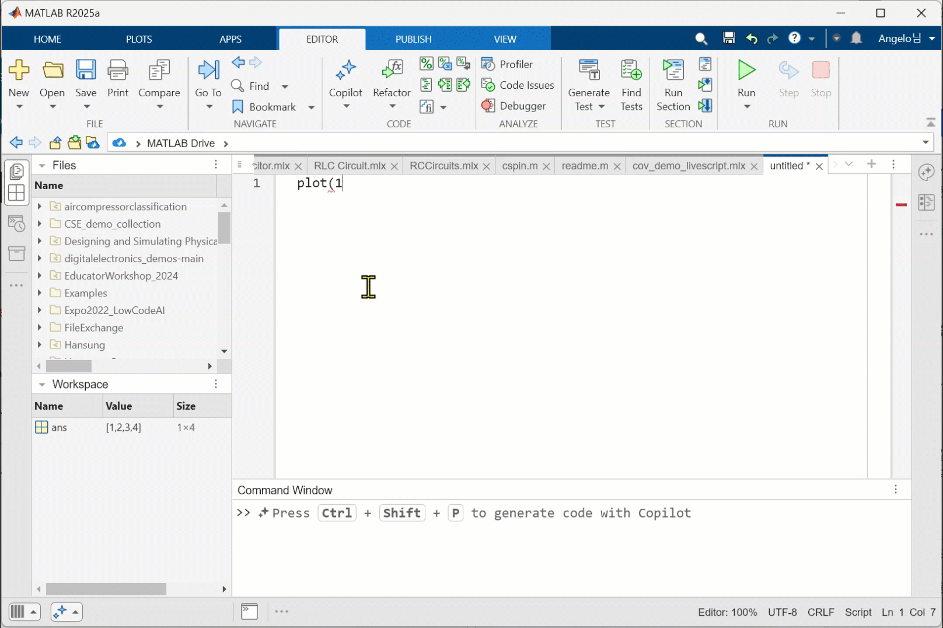The height and width of the screenshot is (628, 943).
Task: Open the Angelo account menu
Action: click(907, 39)
